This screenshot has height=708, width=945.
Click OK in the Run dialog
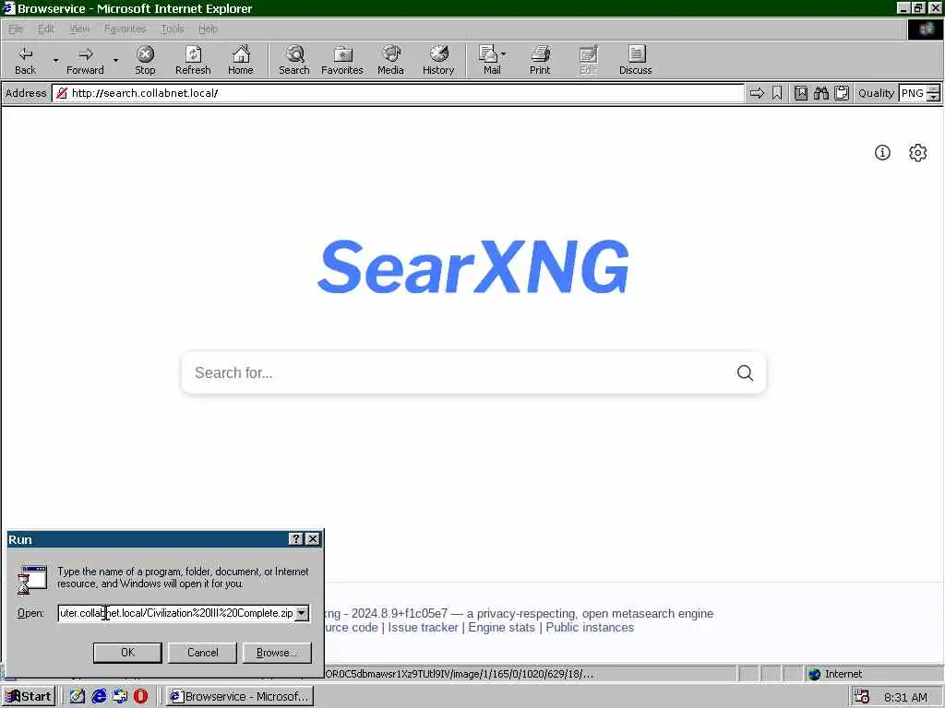[x=127, y=653]
